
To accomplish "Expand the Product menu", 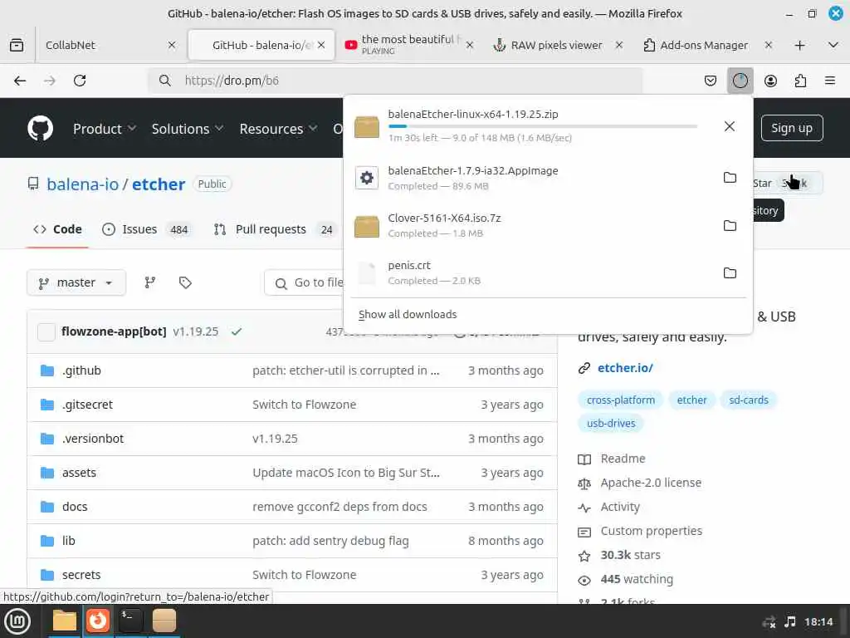I will tap(104, 129).
